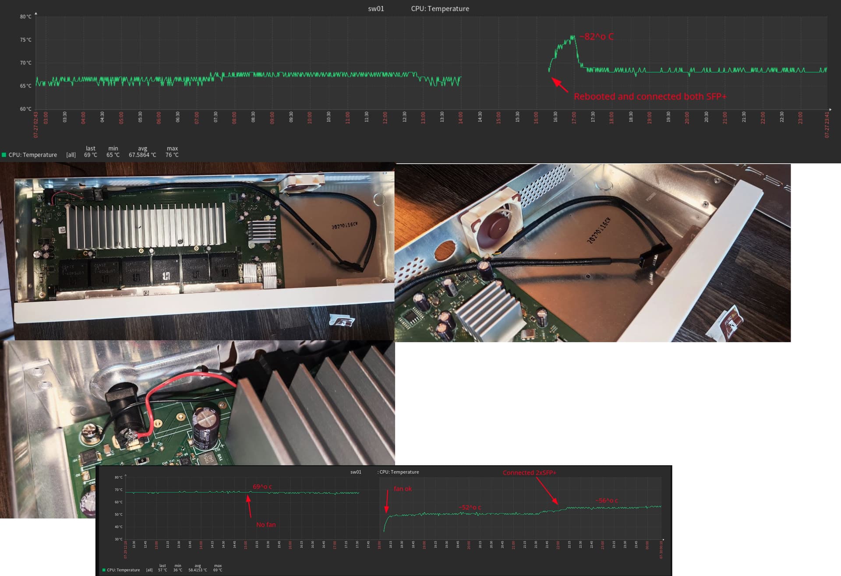Click the red arrow pointing at the reboot spike
The image size is (841, 576).
[x=559, y=85]
